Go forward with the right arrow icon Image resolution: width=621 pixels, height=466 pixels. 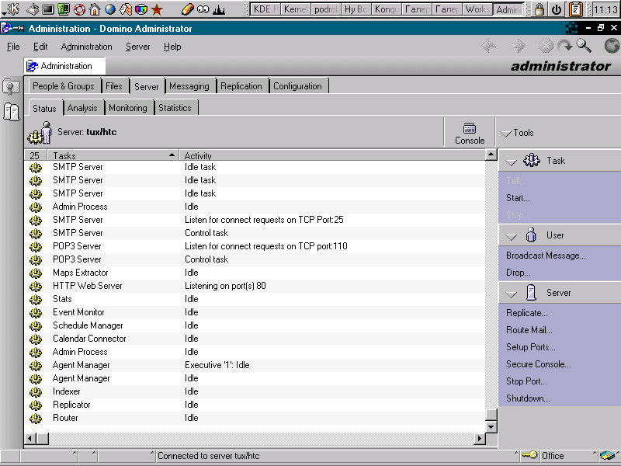click(518, 46)
